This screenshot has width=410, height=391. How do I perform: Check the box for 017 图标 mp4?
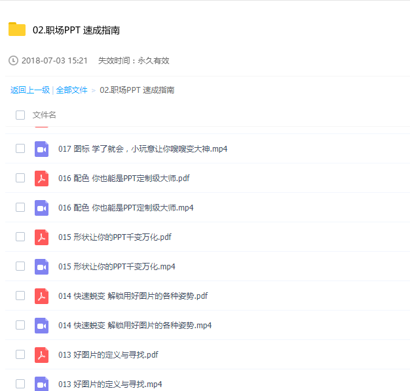coord(20,149)
